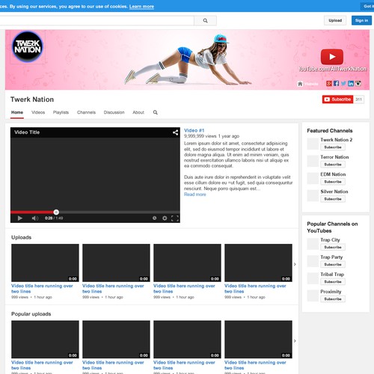Click inside the search input field
374x374 pixels.
point(96,21)
